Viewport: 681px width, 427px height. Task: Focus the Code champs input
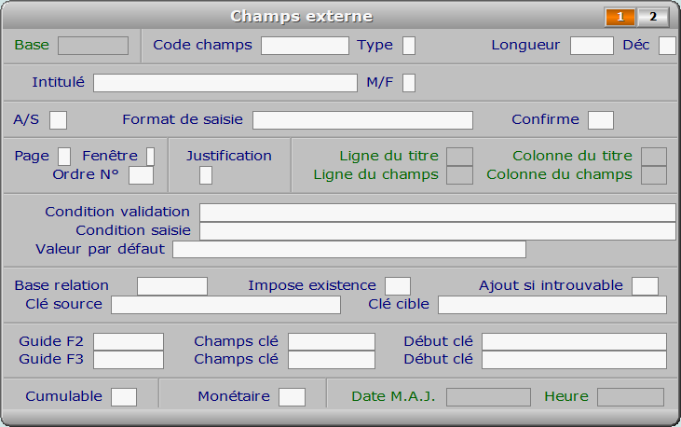point(305,46)
